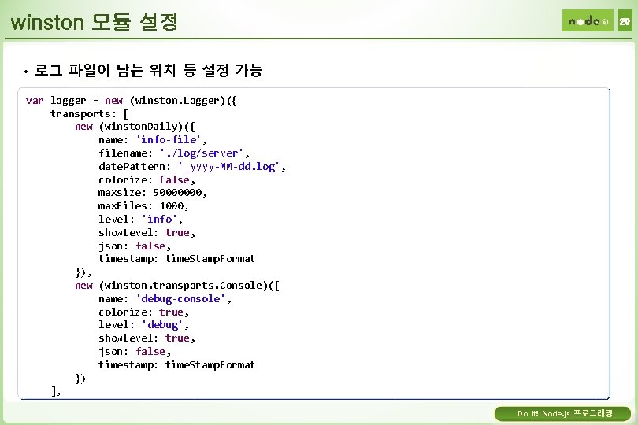Viewport: 638px width, 425px height.
Task: Click the line 'var logger = new (winston.Logger)({'
Action: (x=131, y=101)
